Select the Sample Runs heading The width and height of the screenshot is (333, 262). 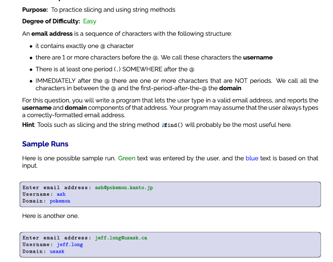[45, 144]
